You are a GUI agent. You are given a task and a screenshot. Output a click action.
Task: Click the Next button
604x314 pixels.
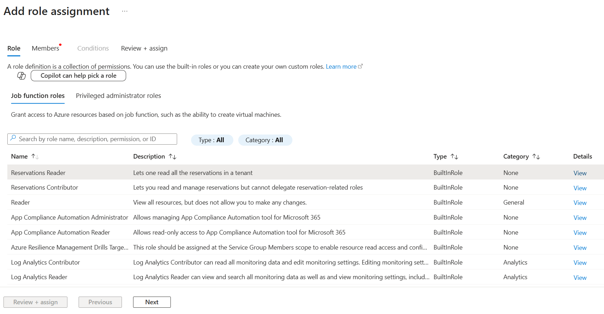point(152,302)
